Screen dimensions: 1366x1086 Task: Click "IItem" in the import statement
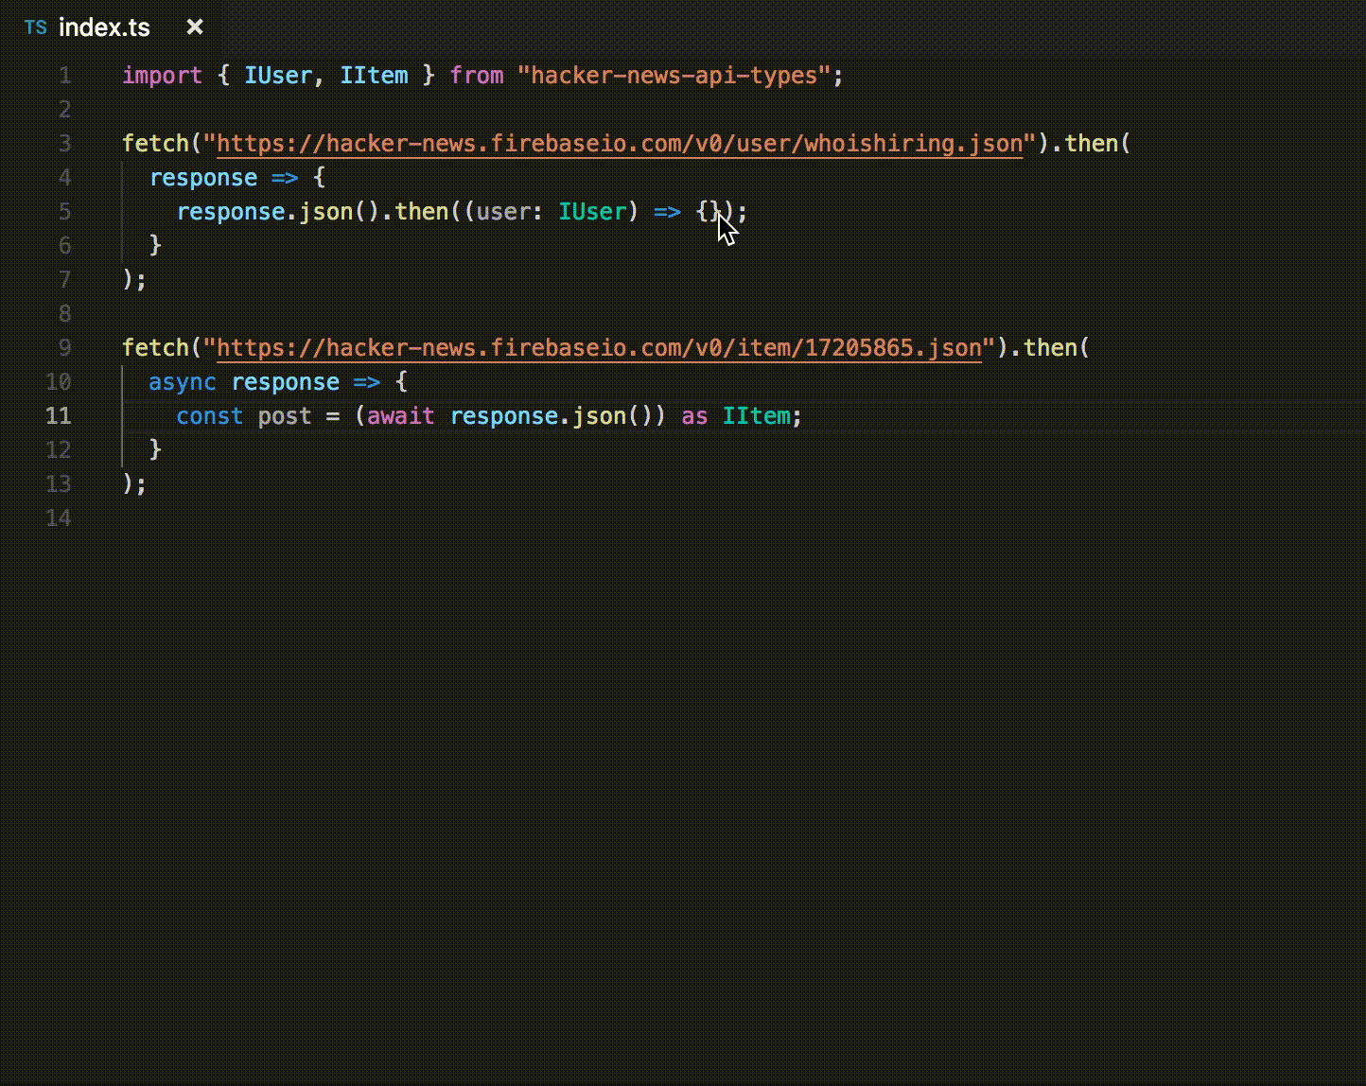[x=374, y=76]
